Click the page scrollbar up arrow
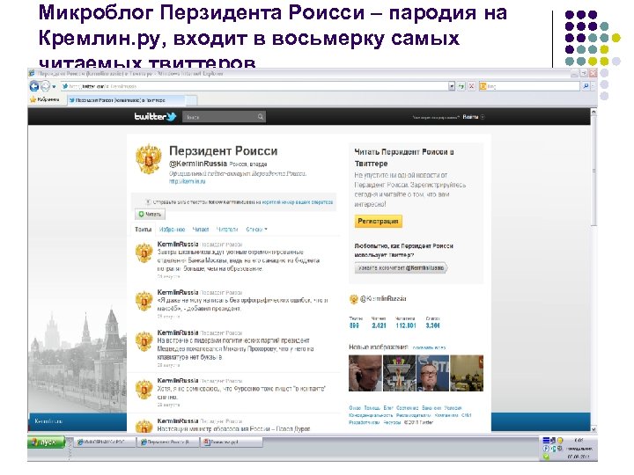The image size is (634, 475). point(593,112)
